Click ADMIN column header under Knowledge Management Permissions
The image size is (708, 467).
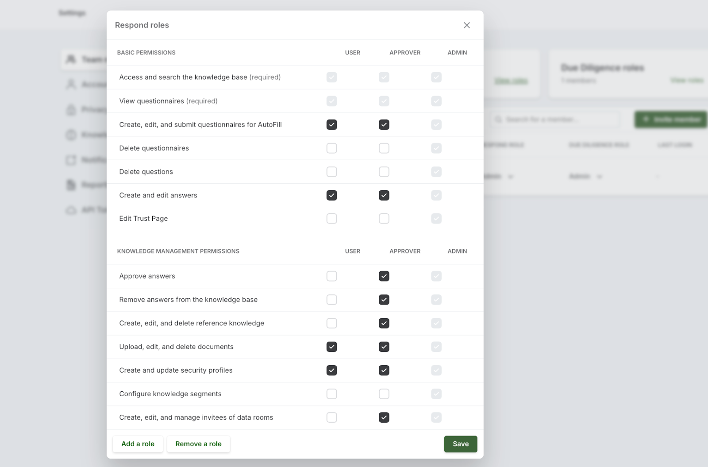pos(457,251)
